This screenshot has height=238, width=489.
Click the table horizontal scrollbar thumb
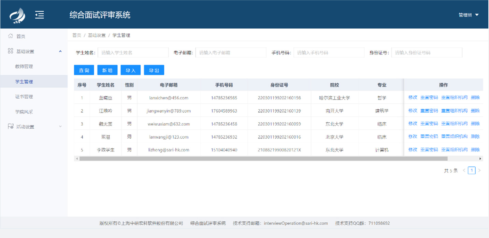tap(263, 159)
